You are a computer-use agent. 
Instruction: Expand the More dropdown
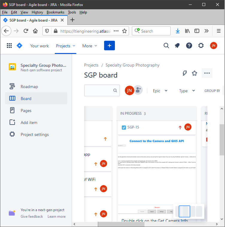point(89,46)
